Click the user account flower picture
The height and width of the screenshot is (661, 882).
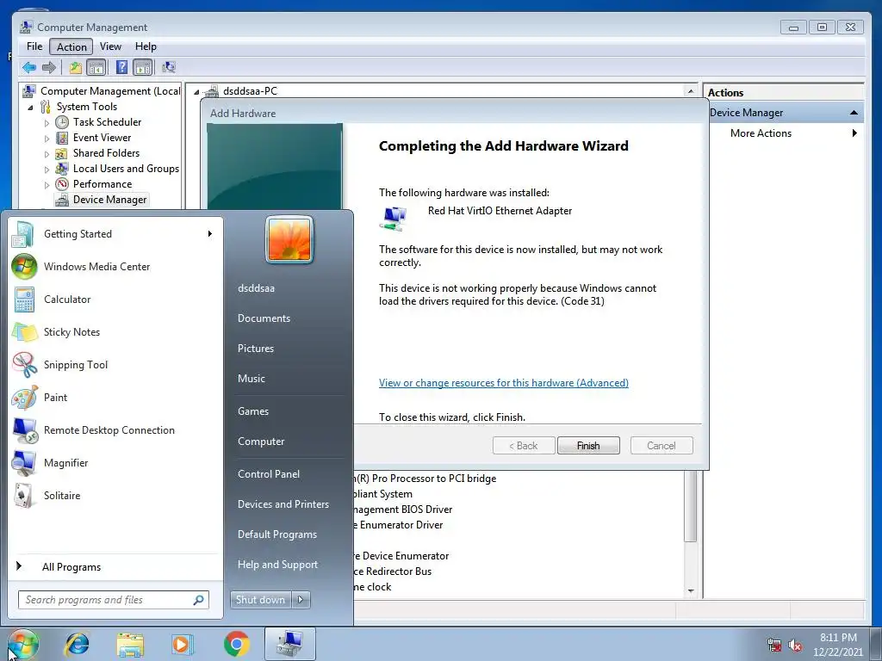289,240
